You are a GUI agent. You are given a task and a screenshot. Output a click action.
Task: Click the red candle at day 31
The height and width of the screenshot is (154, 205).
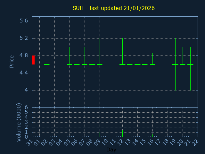pos(33,60)
